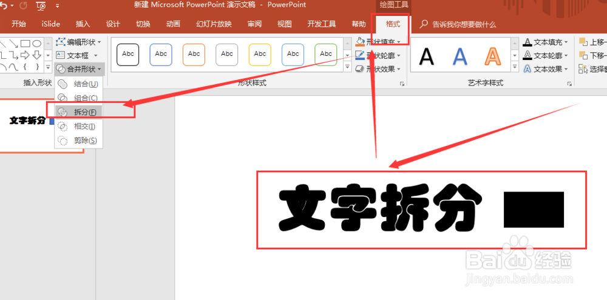Open the 文本轮廓 dropdown

[x=546, y=55]
